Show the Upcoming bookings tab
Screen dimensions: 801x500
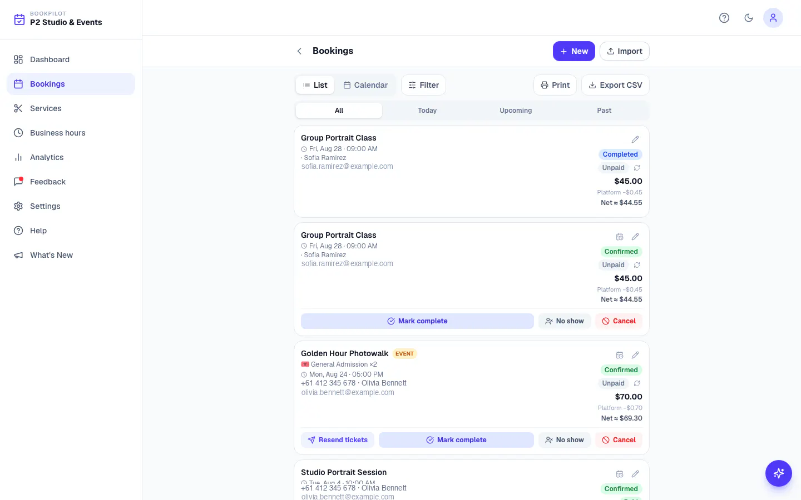tap(516, 111)
